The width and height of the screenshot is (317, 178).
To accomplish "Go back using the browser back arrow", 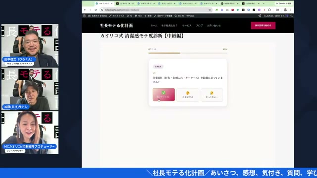I will coord(85,10).
